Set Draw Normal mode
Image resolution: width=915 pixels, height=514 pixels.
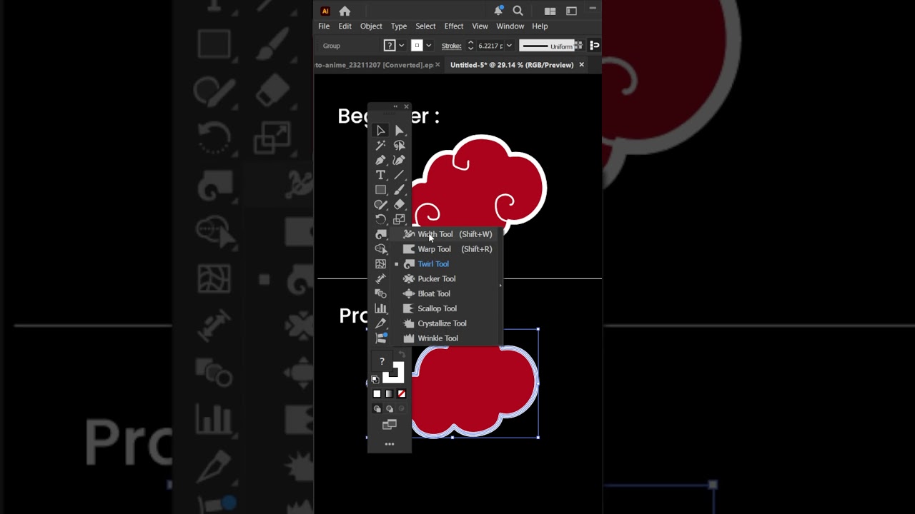tap(377, 409)
